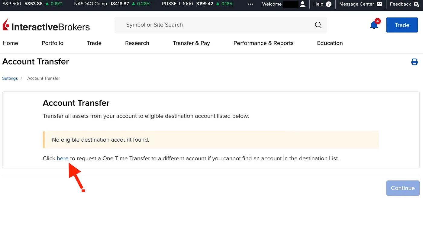Click the notification bell icon
The width and height of the screenshot is (423, 229).
tap(374, 25)
